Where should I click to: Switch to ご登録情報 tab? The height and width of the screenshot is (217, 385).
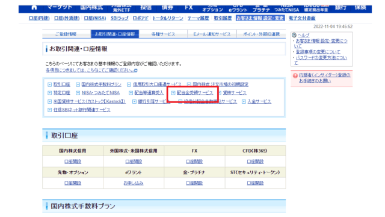pos(66,34)
